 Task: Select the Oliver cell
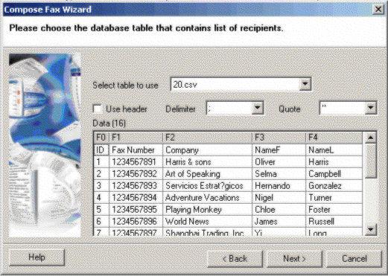tap(279, 162)
